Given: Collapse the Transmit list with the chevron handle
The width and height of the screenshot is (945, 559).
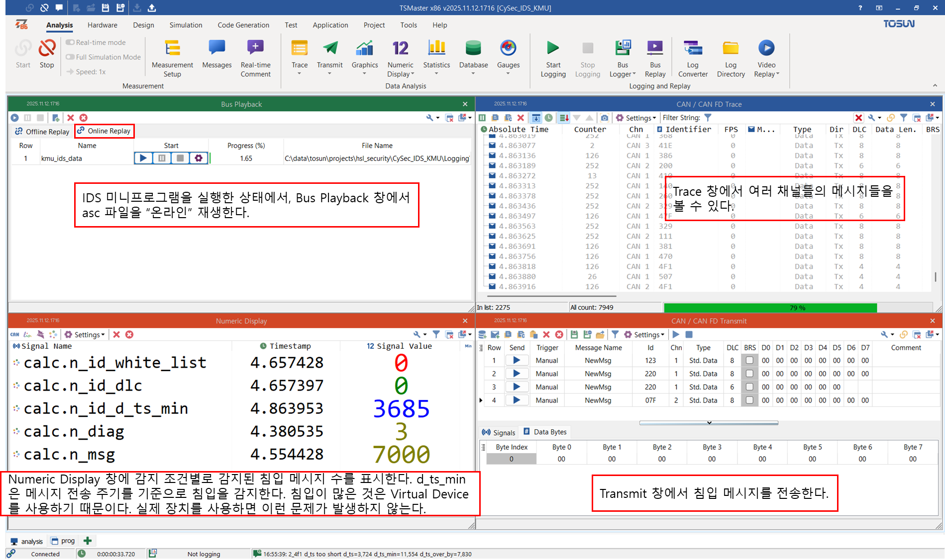Looking at the screenshot, I should click(x=709, y=423).
